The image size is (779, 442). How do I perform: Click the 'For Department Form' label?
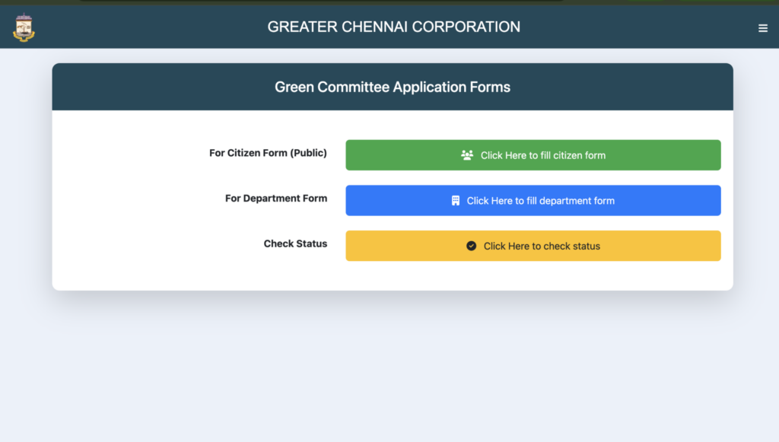pyautogui.click(x=276, y=198)
